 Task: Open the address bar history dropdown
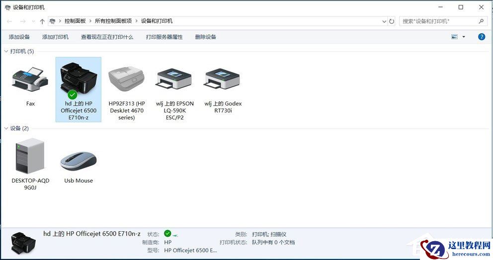(x=384, y=21)
